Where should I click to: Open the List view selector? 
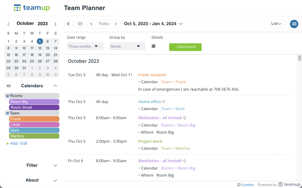coord(277,24)
